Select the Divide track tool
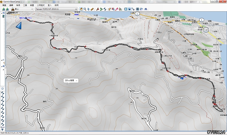 click(120, 9)
